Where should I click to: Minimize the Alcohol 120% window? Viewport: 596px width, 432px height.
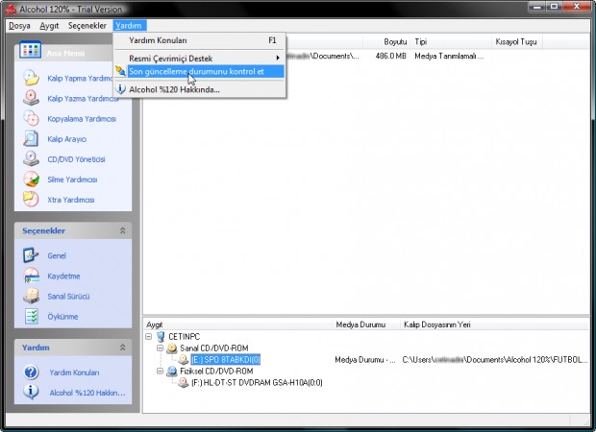[537, 7]
